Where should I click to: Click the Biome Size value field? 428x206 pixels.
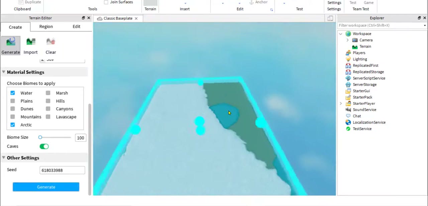[81, 138]
